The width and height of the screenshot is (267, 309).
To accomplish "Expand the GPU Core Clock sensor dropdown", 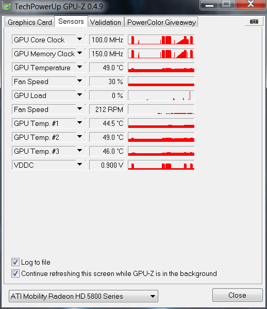I will tap(80, 39).
